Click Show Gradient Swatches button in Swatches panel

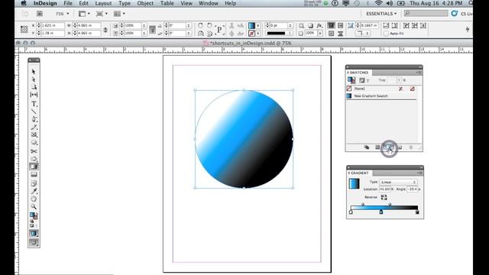point(389,147)
